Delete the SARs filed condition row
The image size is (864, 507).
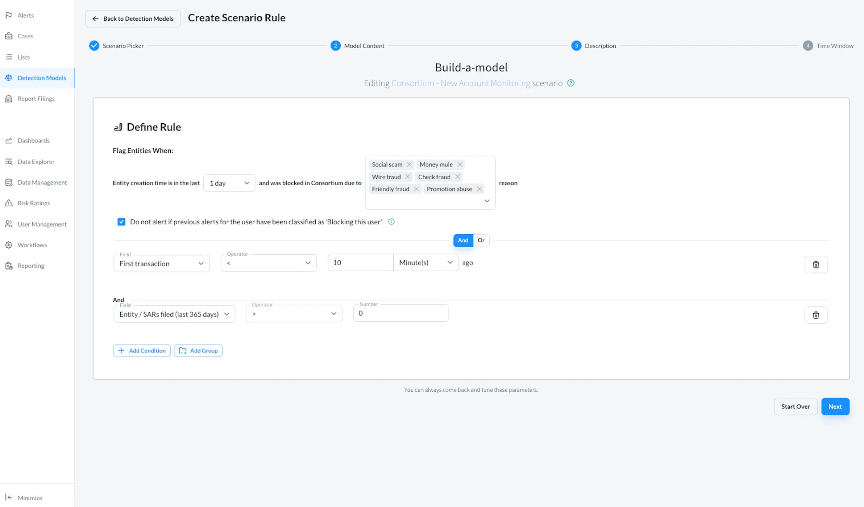(816, 315)
